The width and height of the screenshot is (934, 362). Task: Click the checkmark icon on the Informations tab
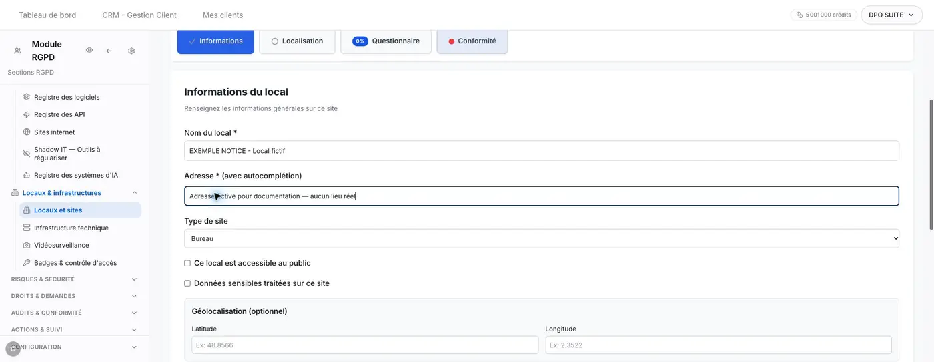pos(192,41)
